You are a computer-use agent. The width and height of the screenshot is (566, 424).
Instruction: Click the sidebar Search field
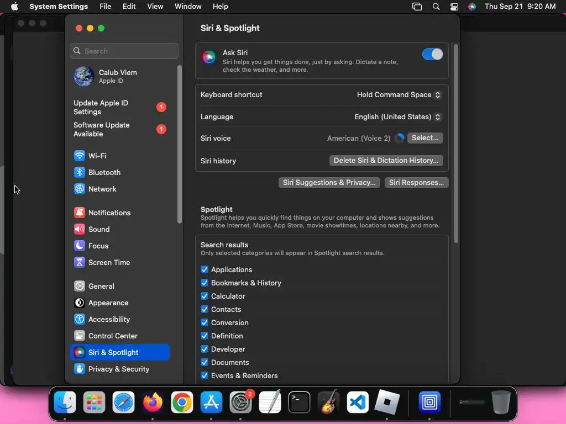124,51
